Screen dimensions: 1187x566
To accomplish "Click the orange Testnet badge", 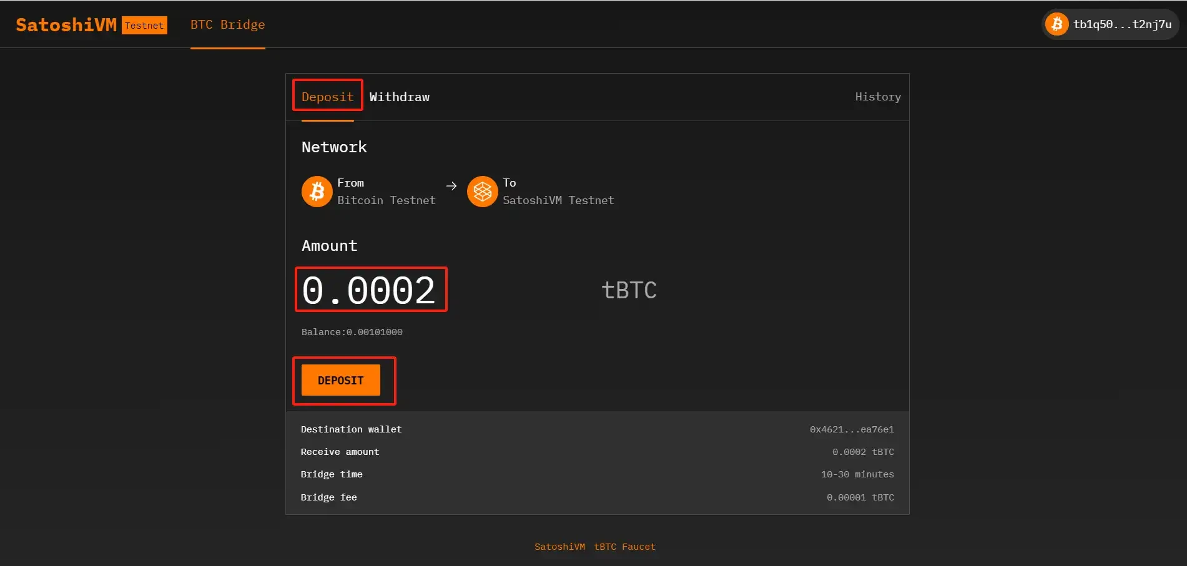I will coord(144,26).
